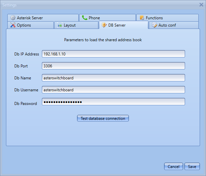Click 'Parameters to load the shared address book' text
This screenshot has height=176, width=206.
click(103, 40)
